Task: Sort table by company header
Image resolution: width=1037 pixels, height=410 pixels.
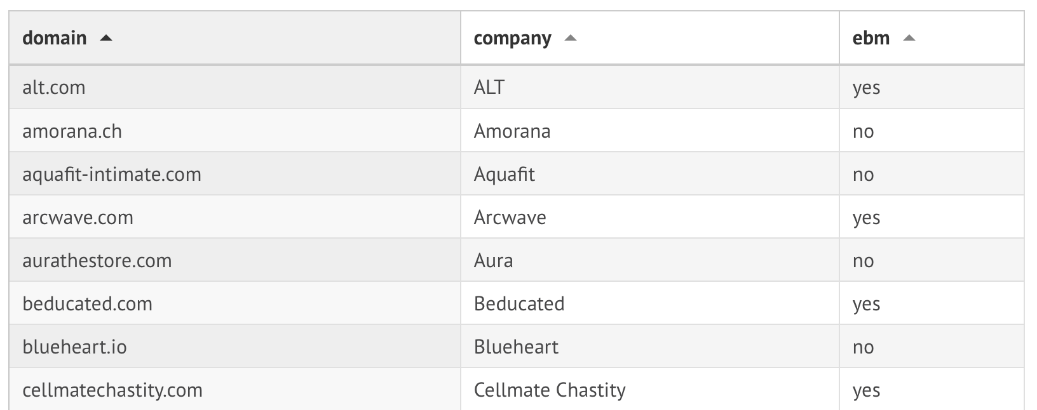Action: click(512, 38)
